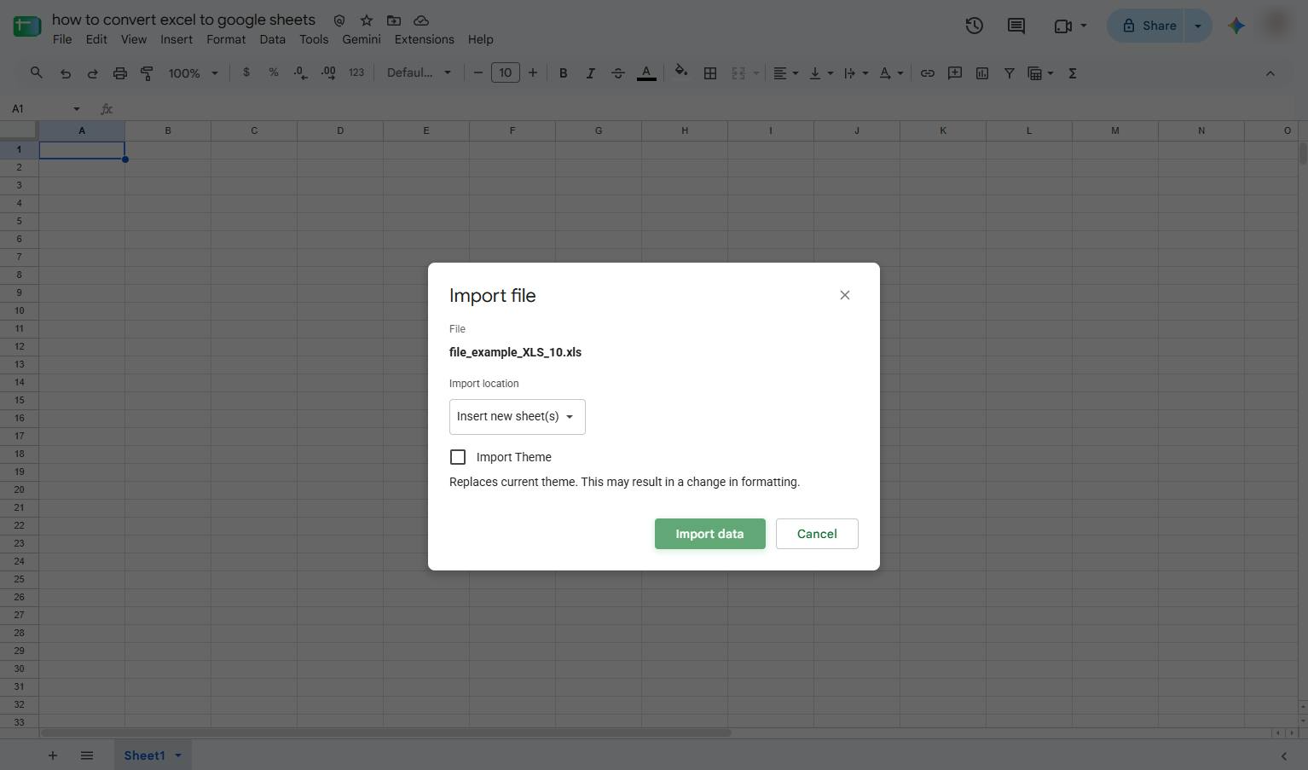Open the Data menu
The image size is (1308, 770).
click(272, 39)
